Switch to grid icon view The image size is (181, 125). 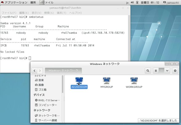[x=161, y=71]
